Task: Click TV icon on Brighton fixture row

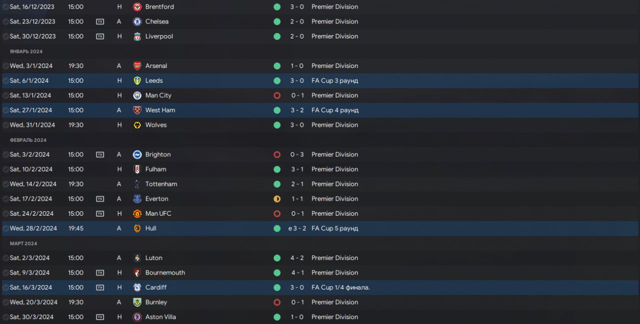Action: pos(100,155)
